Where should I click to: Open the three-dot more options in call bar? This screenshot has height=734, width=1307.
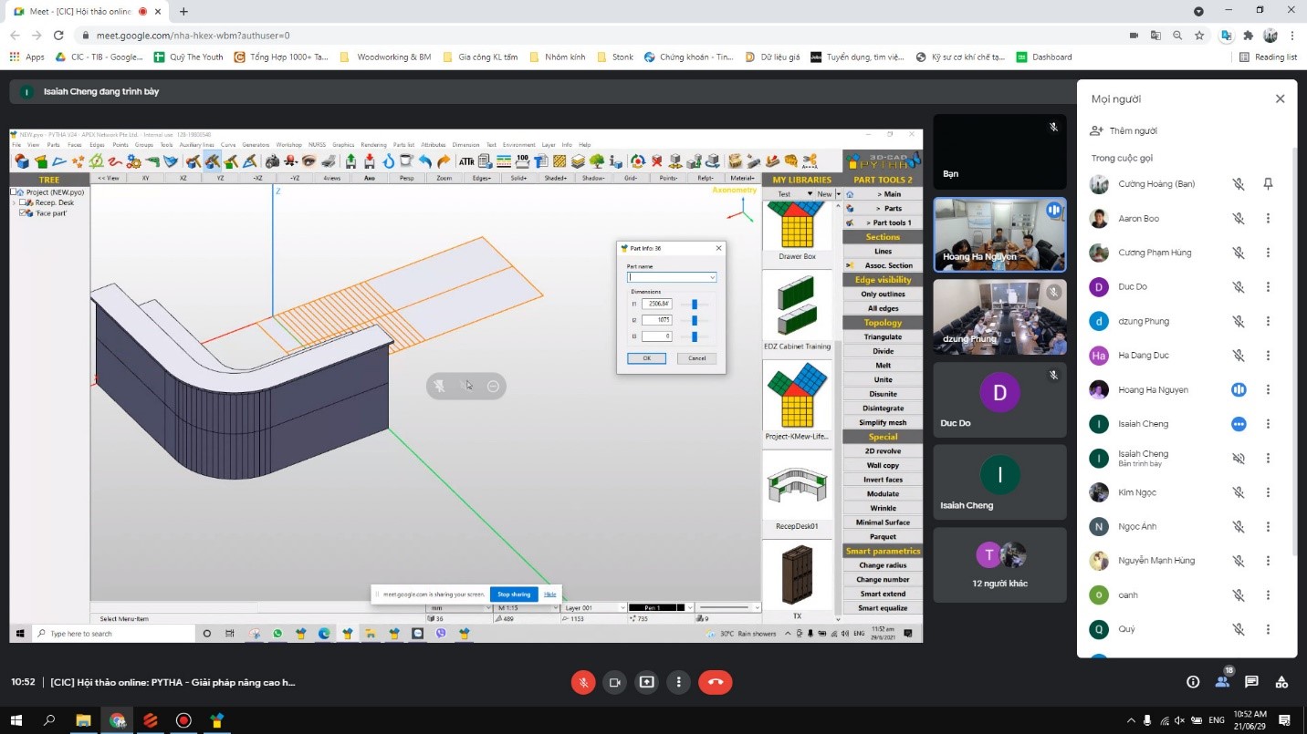tap(679, 682)
